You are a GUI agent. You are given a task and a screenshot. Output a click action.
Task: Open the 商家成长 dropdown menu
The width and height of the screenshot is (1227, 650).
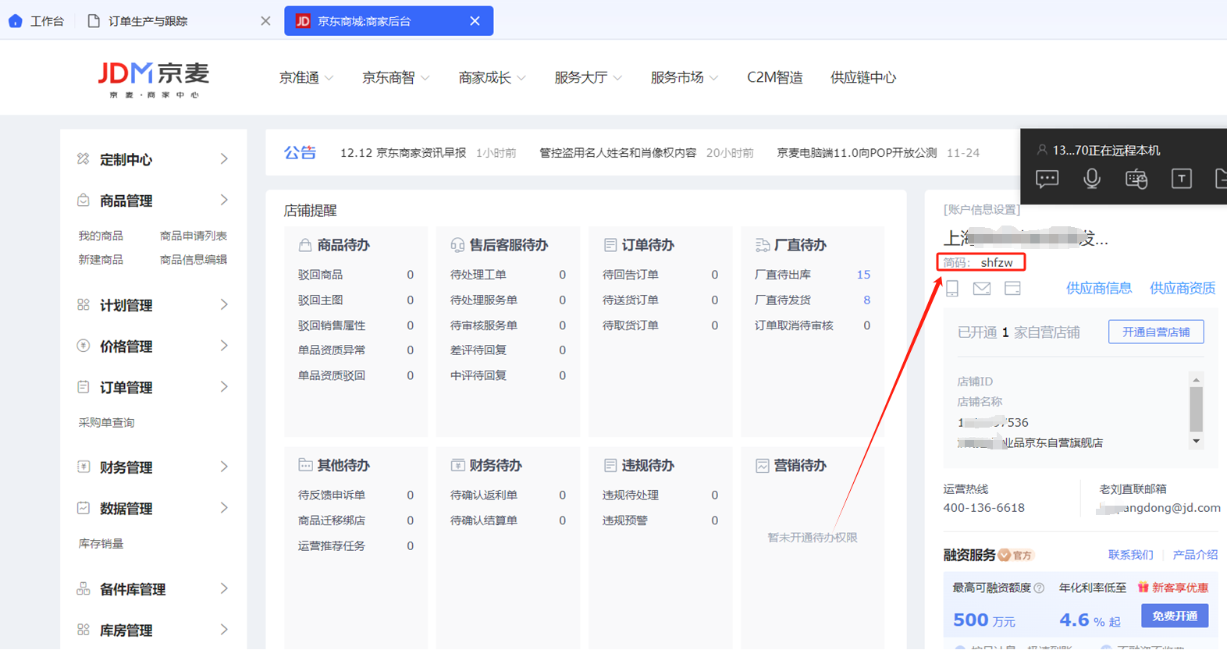492,77
